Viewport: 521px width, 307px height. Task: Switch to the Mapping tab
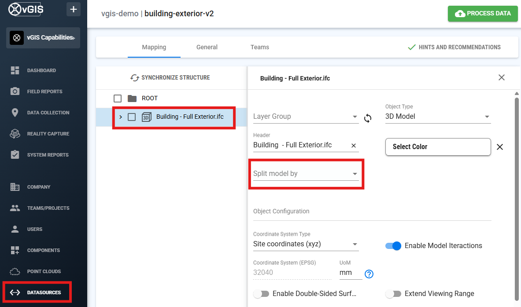154,47
